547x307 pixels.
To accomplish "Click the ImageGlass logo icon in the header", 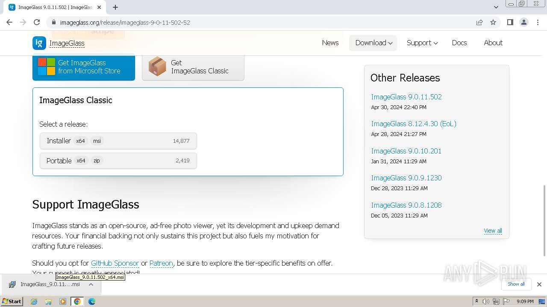I will [x=39, y=43].
